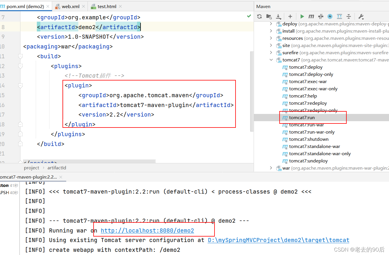Expand the war plugin node
The image size is (389, 255).
pyautogui.click(x=271, y=168)
